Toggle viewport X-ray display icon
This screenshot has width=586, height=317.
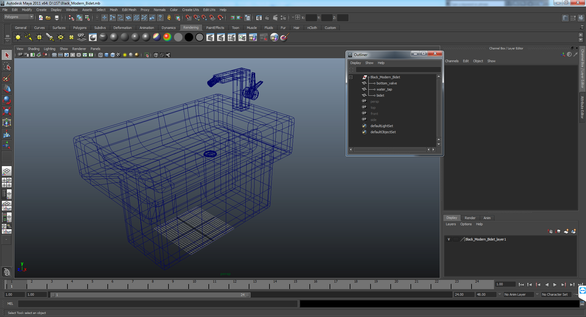(x=156, y=55)
